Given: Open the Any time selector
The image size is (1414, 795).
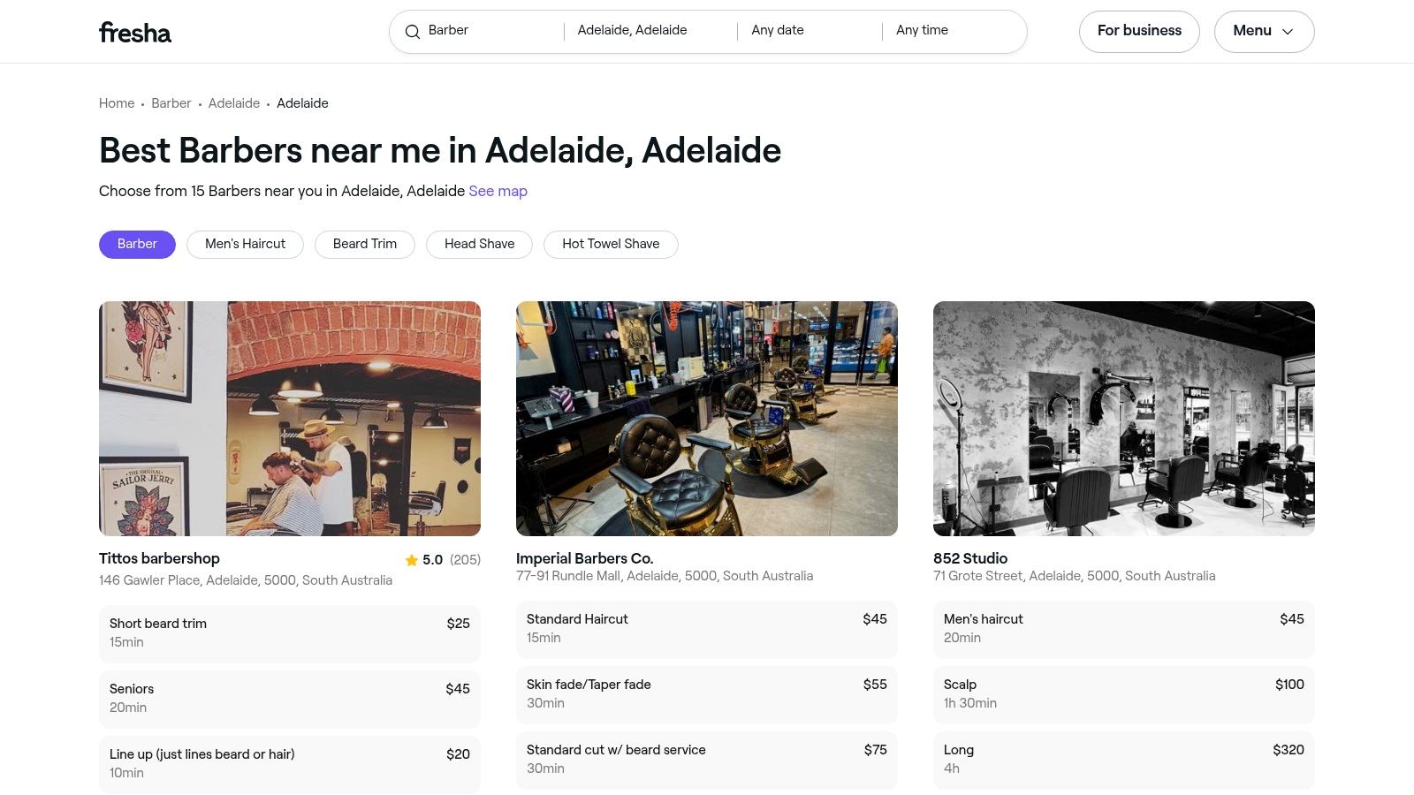Looking at the screenshot, I should (953, 31).
